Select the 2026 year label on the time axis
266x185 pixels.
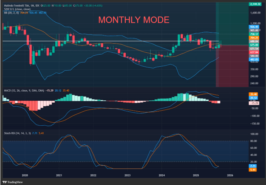coord(230,175)
